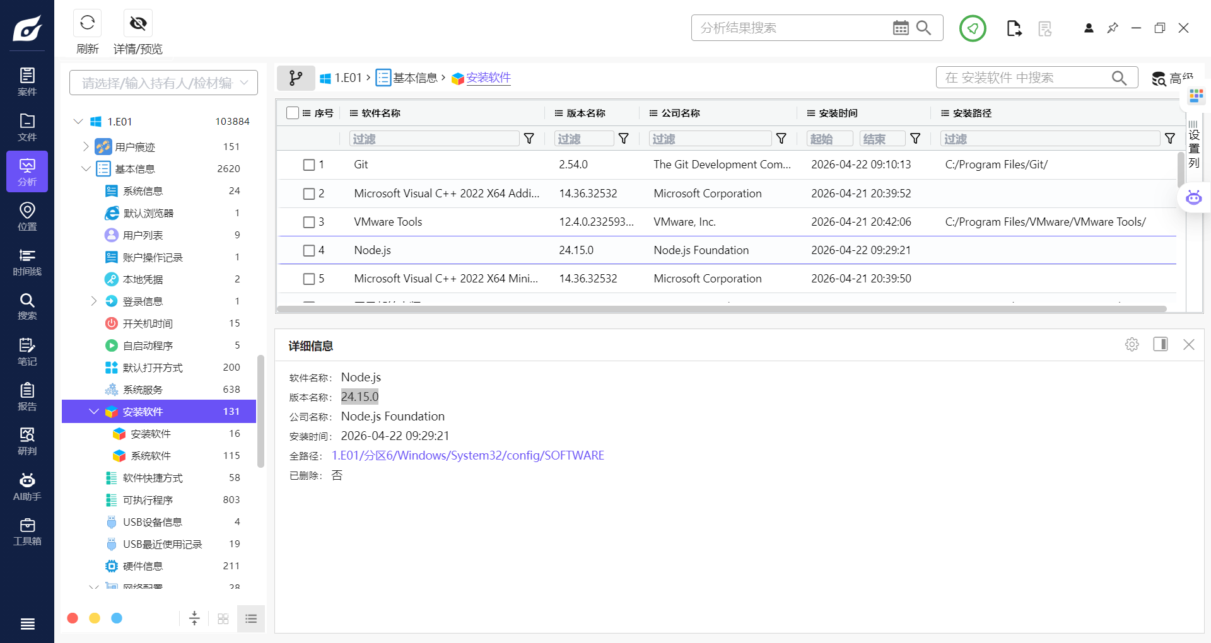The width and height of the screenshot is (1211, 643).
Task: Collapse the 1.E01 tree node
Action: point(78,121)
